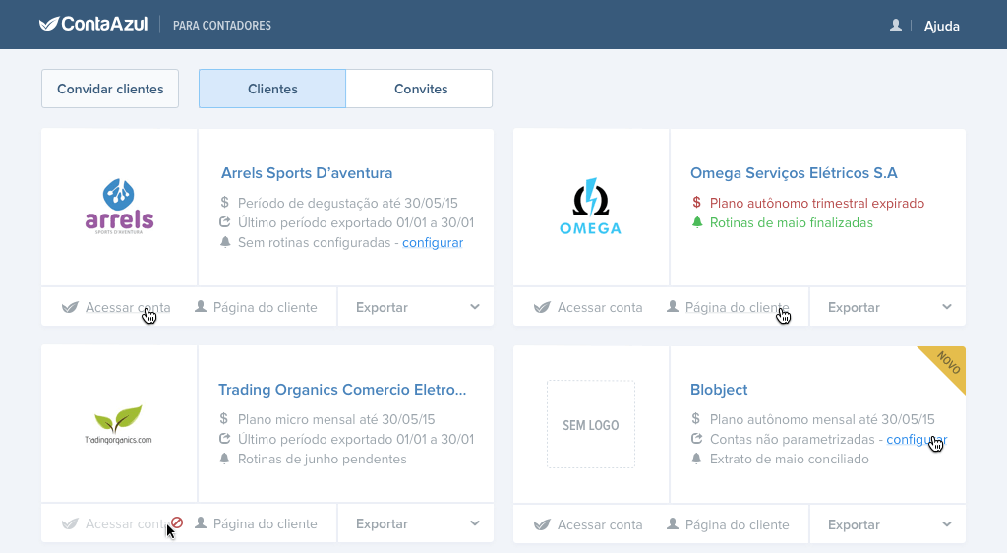1007x553 pixels.
Task: Expand the Exportar dropdown for Trading Organics
Action: 475,523
